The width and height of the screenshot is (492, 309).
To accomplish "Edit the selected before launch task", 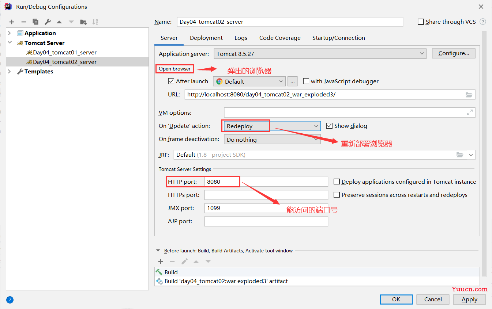I will (x=184, y=262).
